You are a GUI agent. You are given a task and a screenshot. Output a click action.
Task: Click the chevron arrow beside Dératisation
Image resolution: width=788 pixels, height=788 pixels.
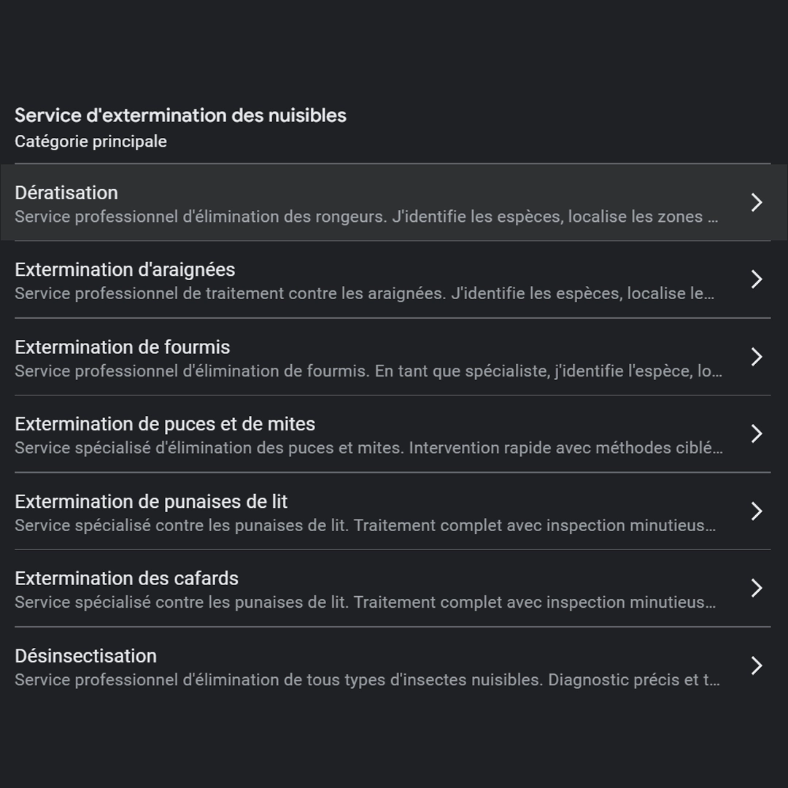(x=757, y=202)
